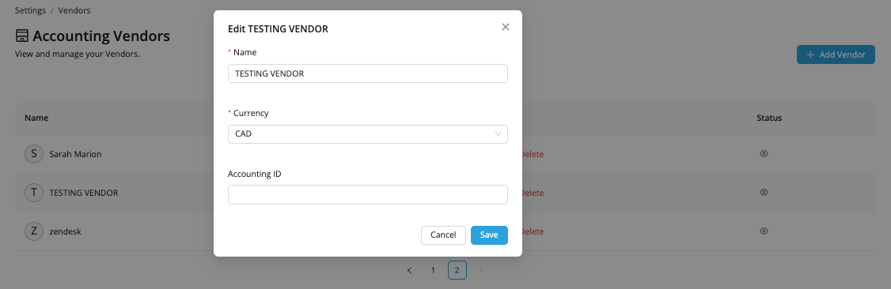Save the vendor changes
The height and width of the screenshot is (289, 891).
(x=489, y=235)
